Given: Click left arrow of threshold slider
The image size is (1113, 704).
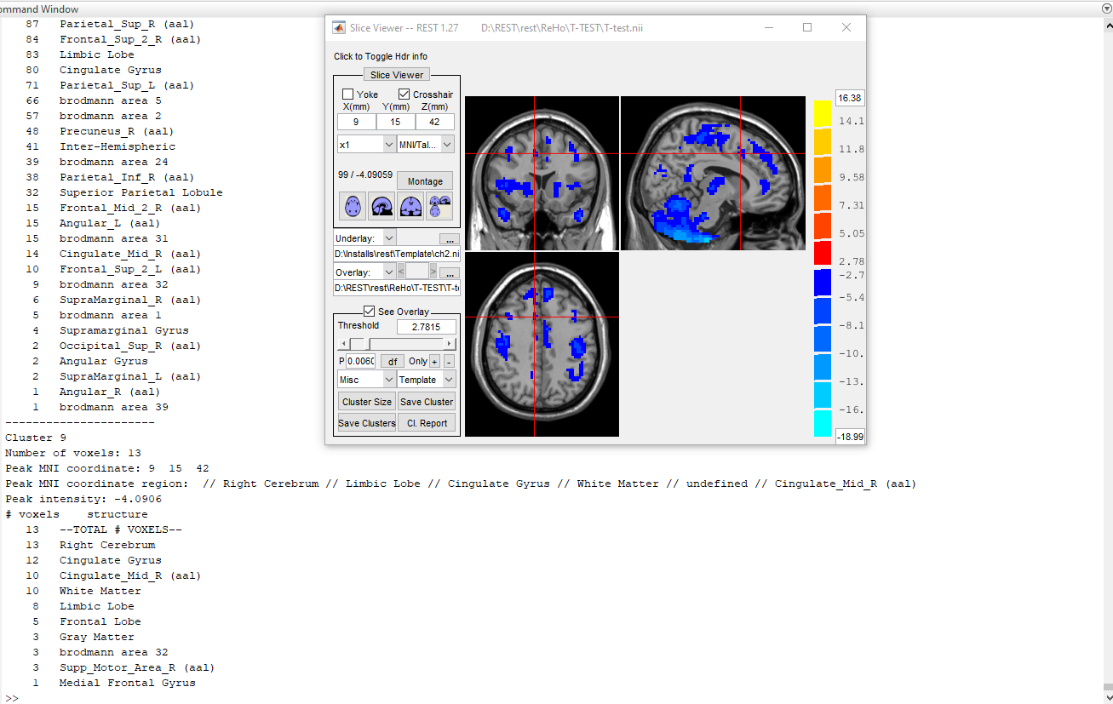Looking at the screenshot, I should [x=343, y=344].
